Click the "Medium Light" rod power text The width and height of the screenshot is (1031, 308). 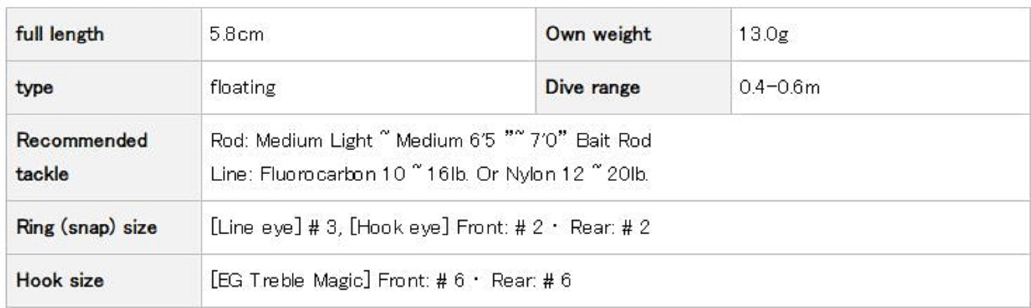point(314,140)
